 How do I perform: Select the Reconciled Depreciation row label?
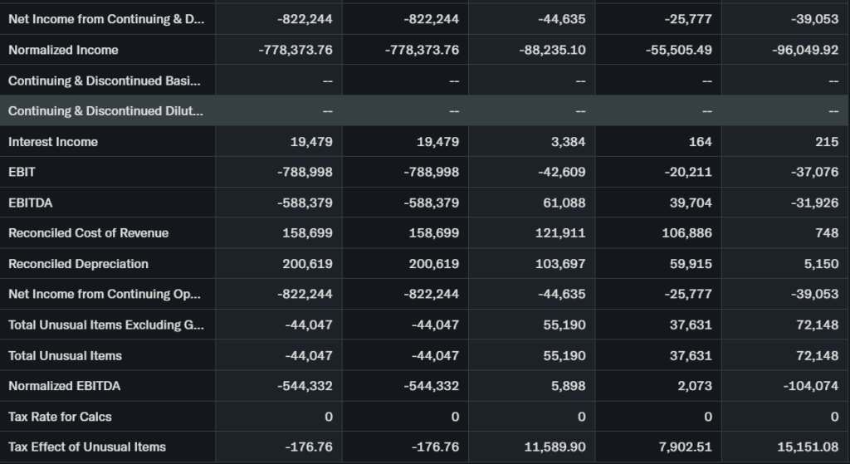click(78, 264)
